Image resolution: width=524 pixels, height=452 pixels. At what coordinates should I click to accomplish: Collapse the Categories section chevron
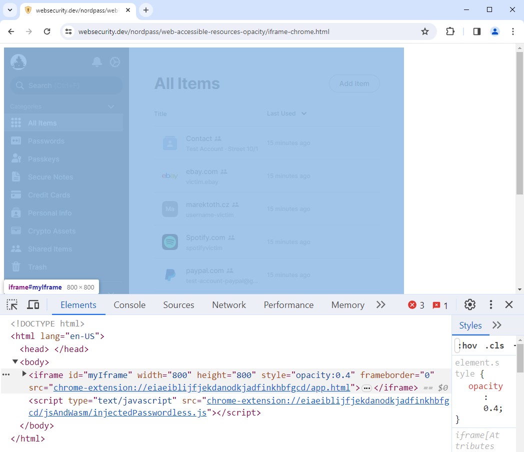pyautogui.click(x=111, y=106)
